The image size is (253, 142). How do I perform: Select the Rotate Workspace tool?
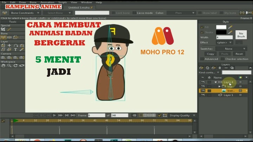15,66
